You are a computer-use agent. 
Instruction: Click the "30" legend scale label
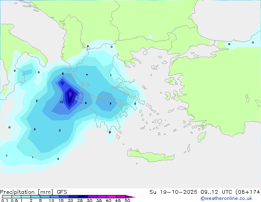click(89, 200)
